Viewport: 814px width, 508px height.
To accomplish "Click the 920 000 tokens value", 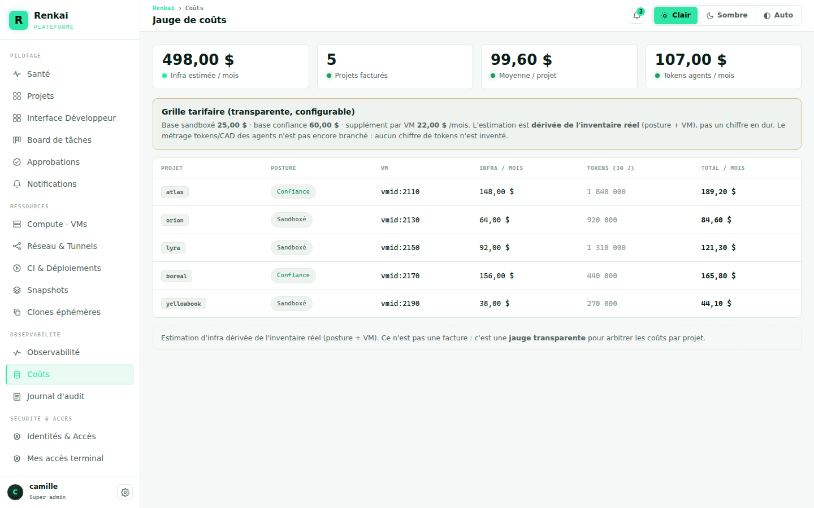I will [x=602, y=220].
